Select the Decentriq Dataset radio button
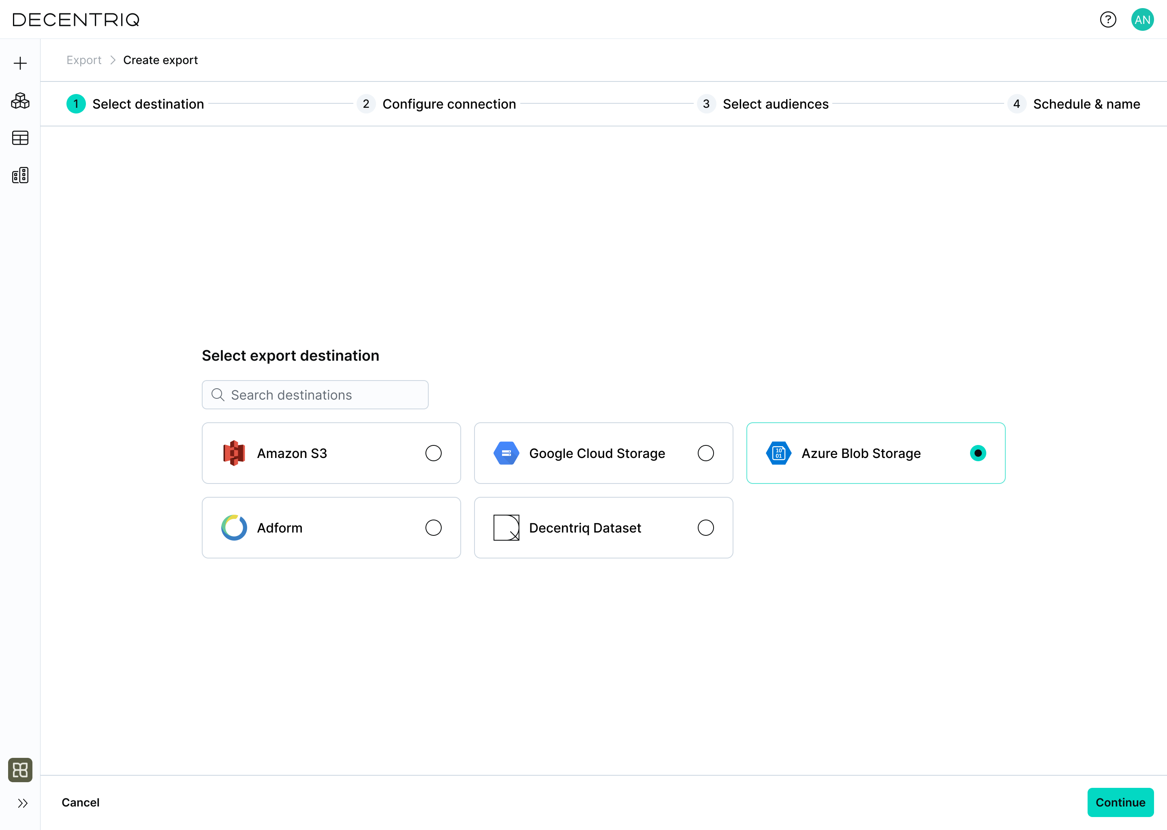The width and height of the screenshot is (1167, 830). coord(705,527)
